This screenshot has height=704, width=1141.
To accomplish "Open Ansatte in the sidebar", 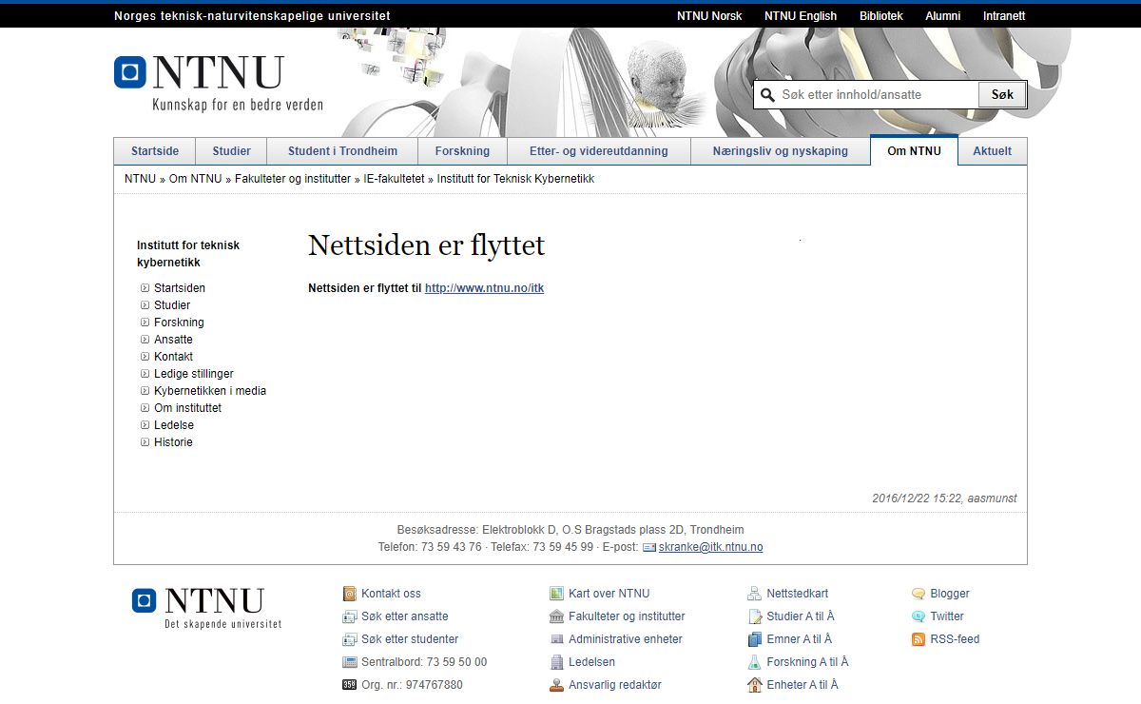I will (173, 340).
